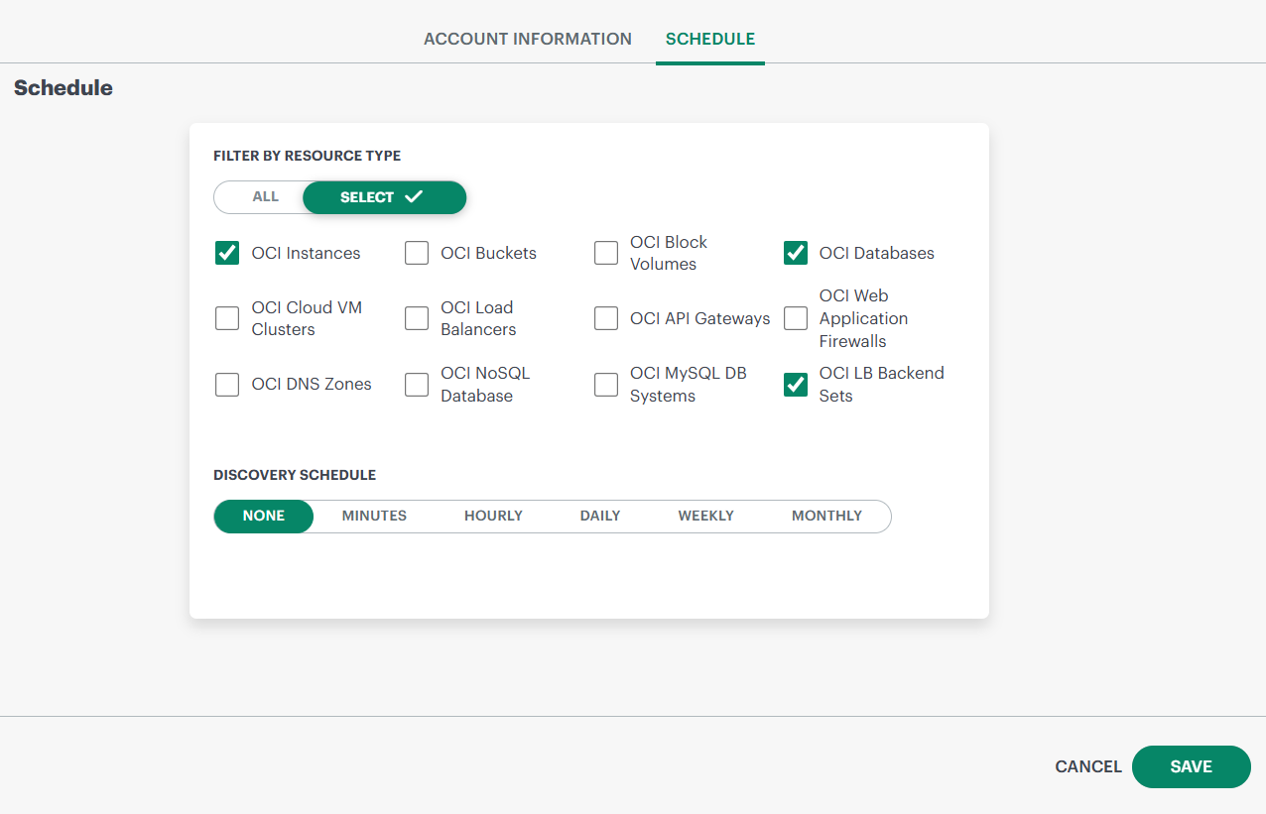Choose the WEEKLY discovery schedule
This screenshot has height=814, width=1266.
(x=705, y=516)
